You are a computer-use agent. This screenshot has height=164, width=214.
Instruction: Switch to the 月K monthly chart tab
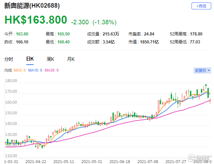click(x=71, y=59)
